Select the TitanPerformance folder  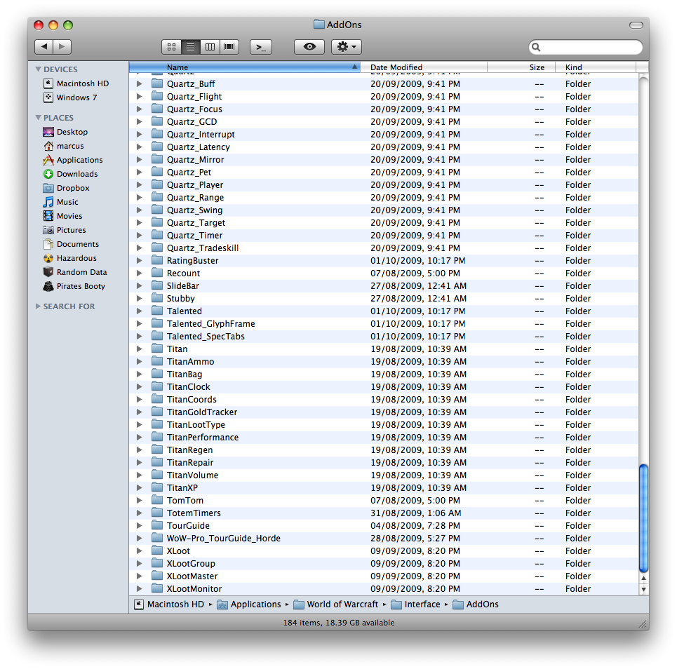pyautogui.click(x=384, y=437)
